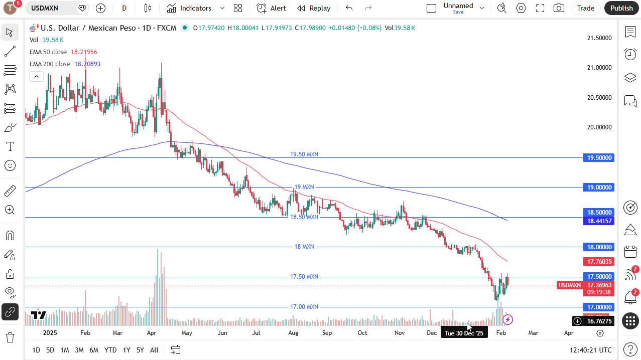The width and height of the screenshot is (641, 360).
Task: Open indicator templates grid
Action: pos(238,8)
